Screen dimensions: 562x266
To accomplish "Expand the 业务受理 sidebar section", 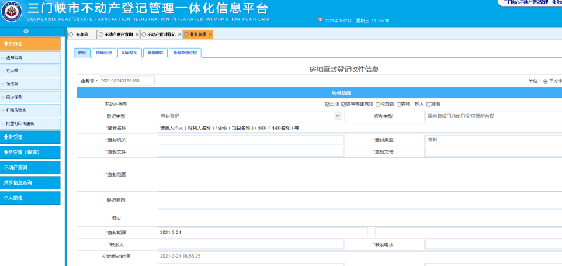I will coord(30,137).
